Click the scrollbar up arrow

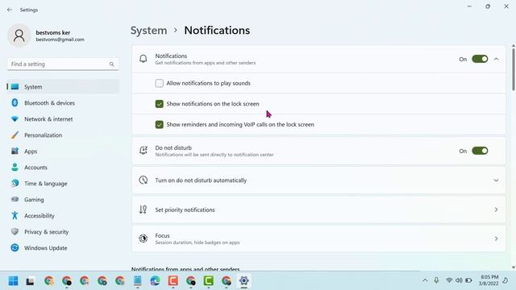tap(514, 46)
